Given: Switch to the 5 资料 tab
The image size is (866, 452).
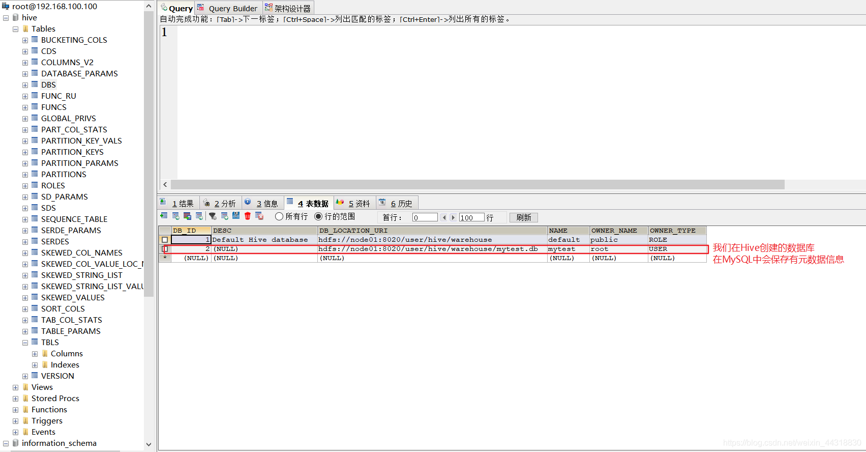Looking at the screenshot, I should (x=354, y=203).
